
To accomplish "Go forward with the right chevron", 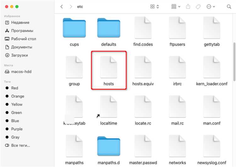I will click(x=71, y=7).
